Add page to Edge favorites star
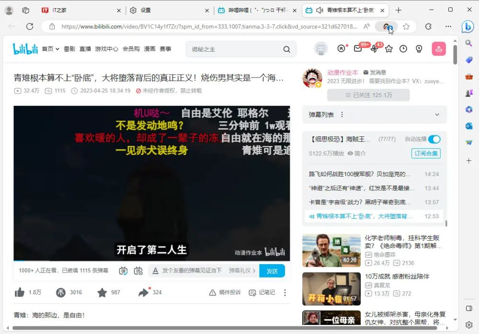This screenshot has width=479, height=334. tap(406, 27)
